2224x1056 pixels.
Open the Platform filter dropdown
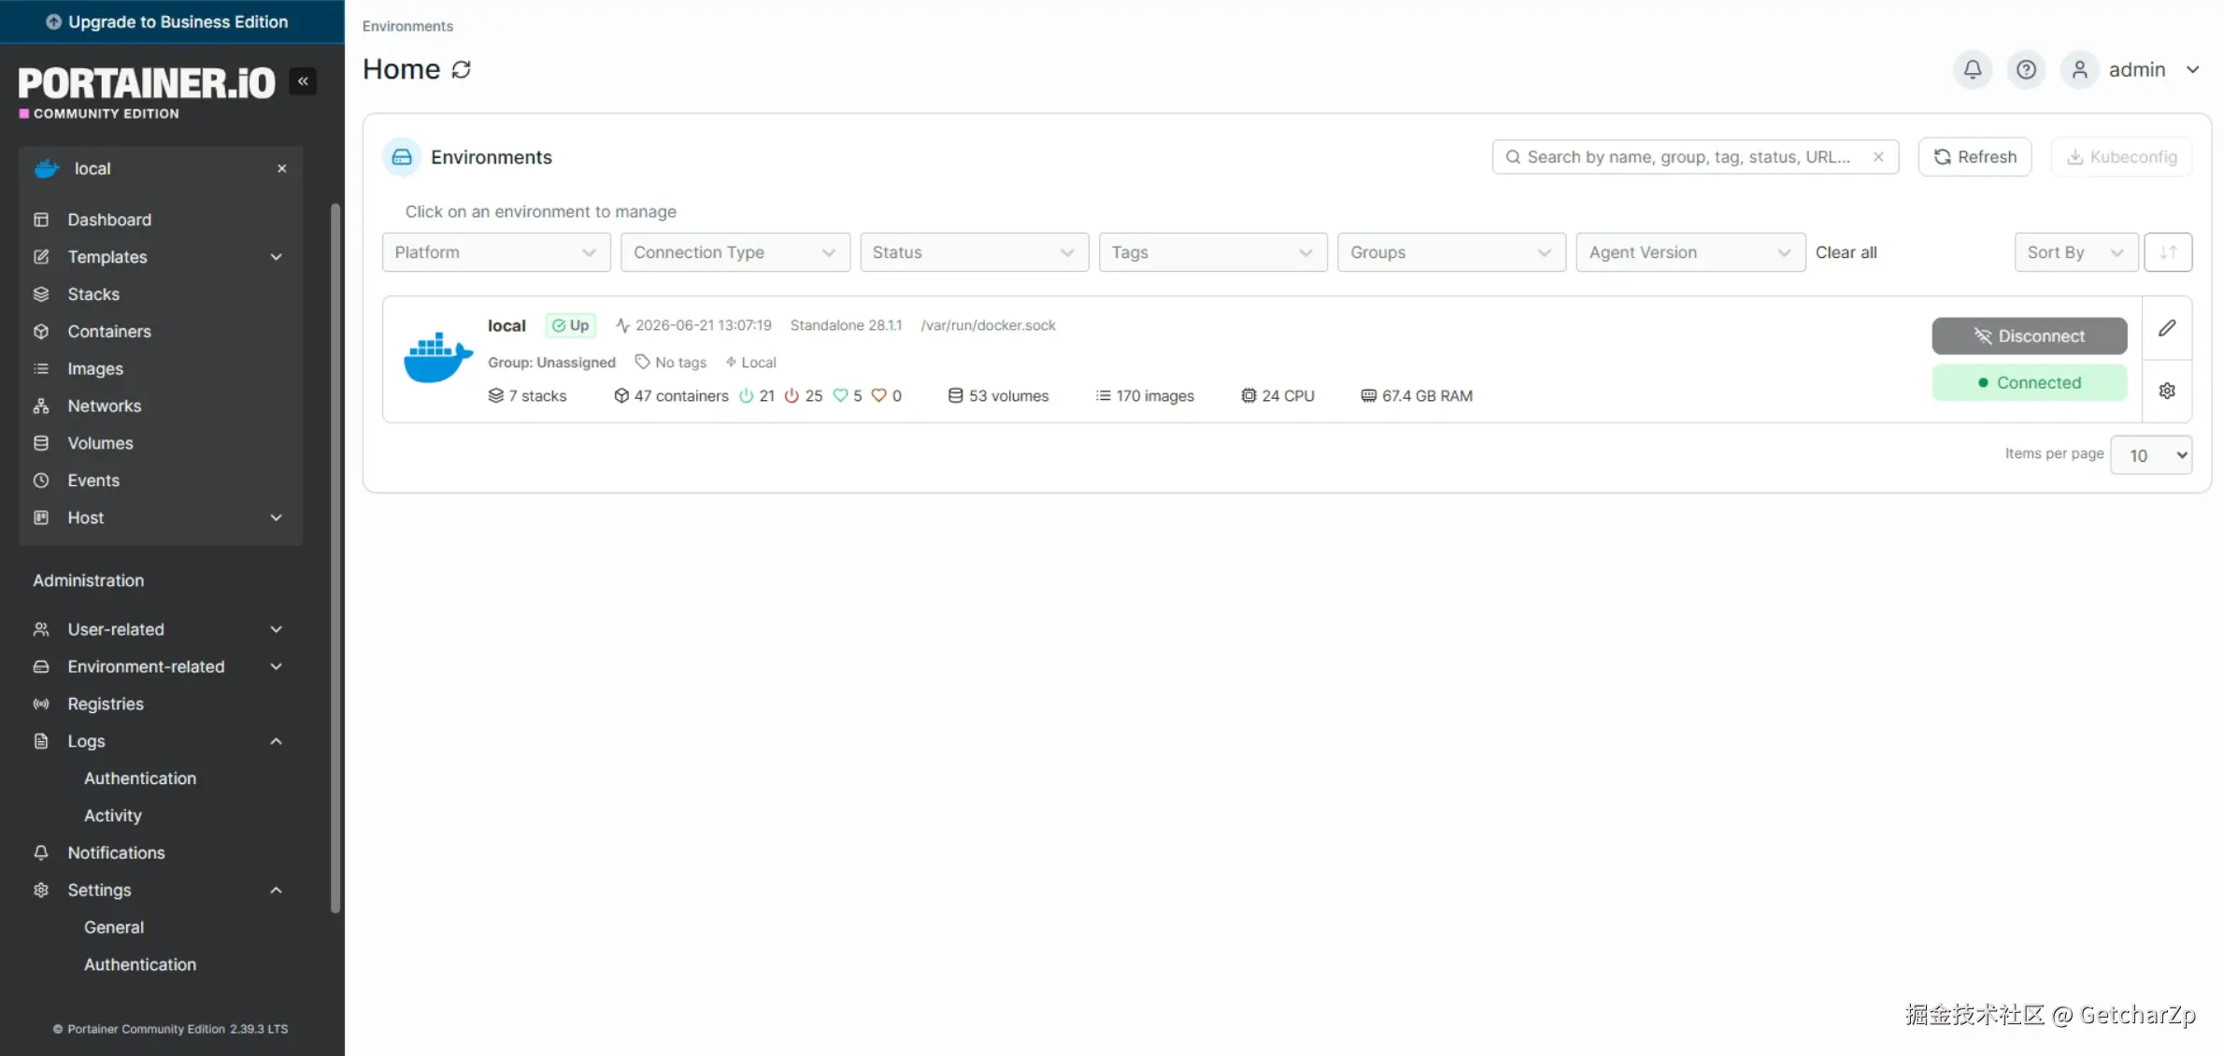pyautogui.click(x=496, y=252)
